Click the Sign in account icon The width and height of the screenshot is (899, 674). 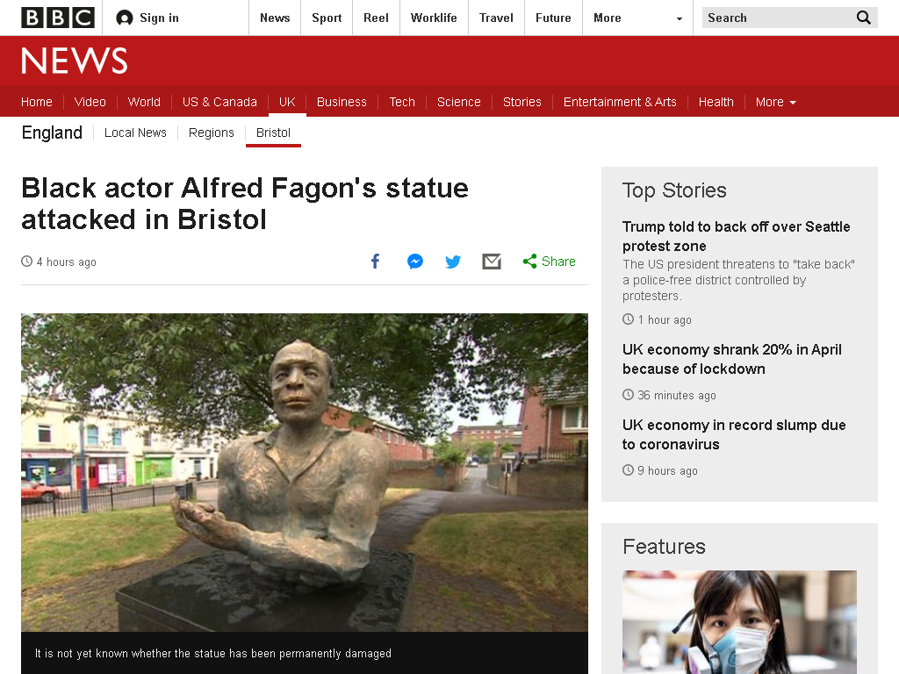click(125, 18)
